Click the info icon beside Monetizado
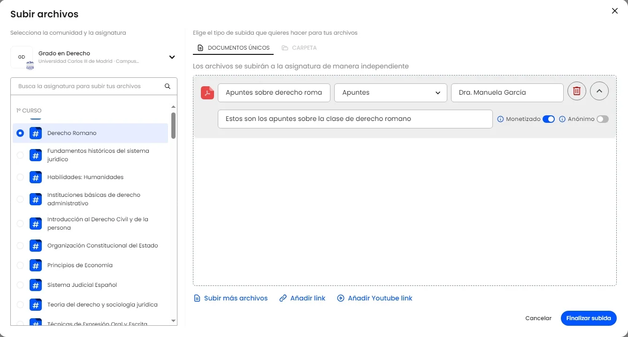 (x=500, y=119)
